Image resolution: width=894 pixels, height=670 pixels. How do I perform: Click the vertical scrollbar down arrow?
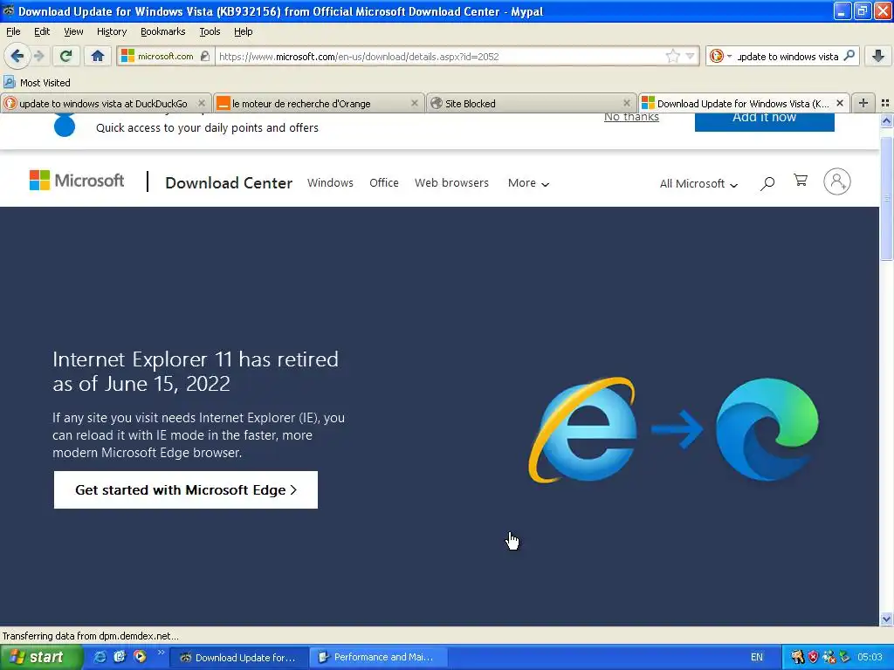tap(886, 619)
